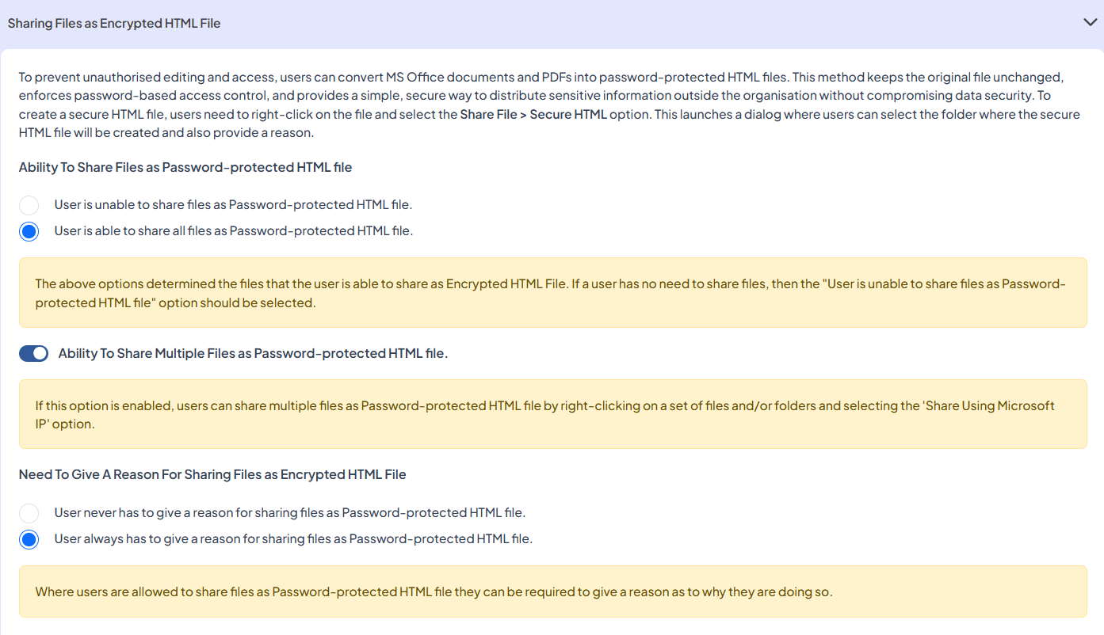Select 'User is unable to share files' radio button

point(29,205)
